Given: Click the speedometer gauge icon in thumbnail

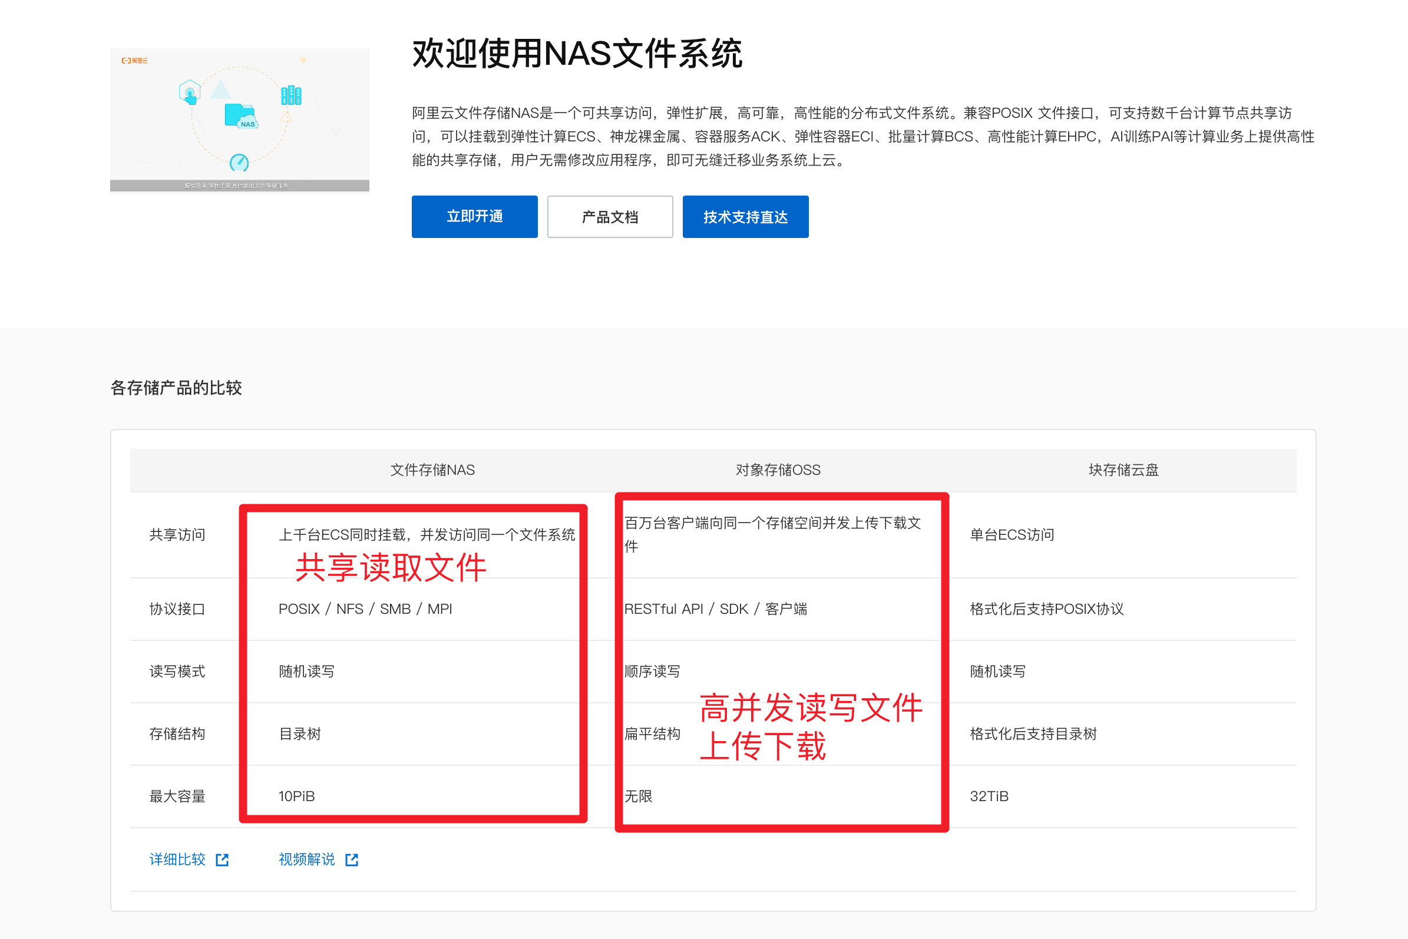Looking at the screenshot, I should [239, 161].
